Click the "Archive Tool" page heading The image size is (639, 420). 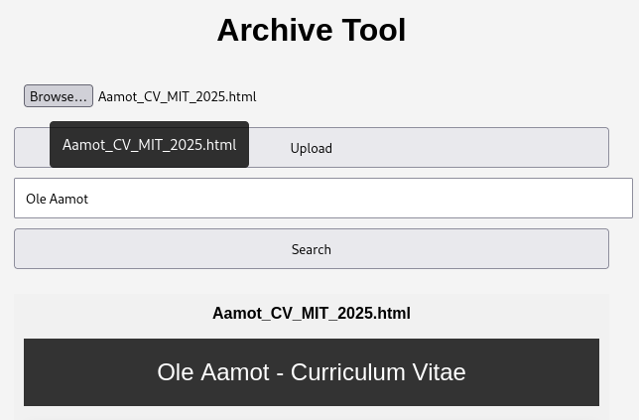pyautogui.click(x=311, y=31)
